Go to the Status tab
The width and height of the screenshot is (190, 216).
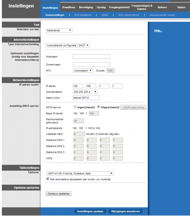tap(181, 7)
